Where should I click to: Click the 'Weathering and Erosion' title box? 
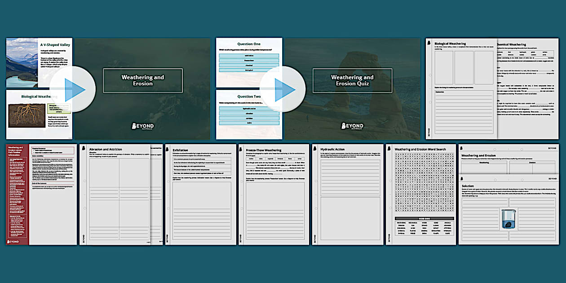pyautogui.click(x=143, y=80)
